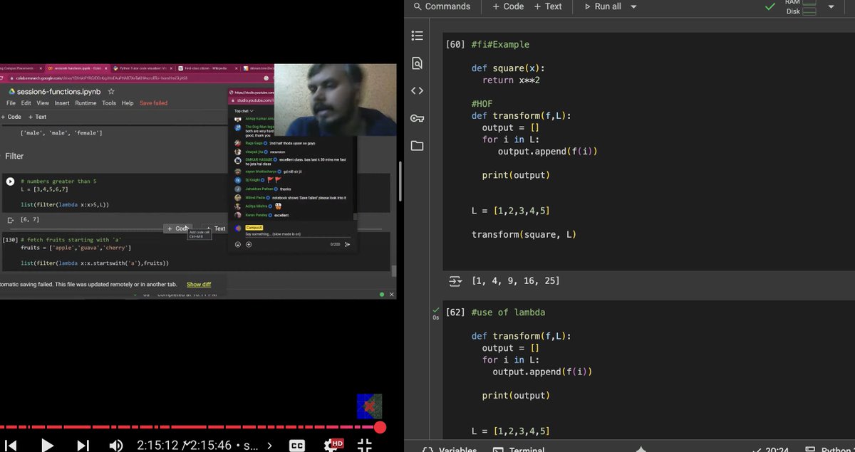The image size is (855, 452).
Task: Click the video timestamp 2:15:12 / 2:15:46
Action: [x=185, y=446]
